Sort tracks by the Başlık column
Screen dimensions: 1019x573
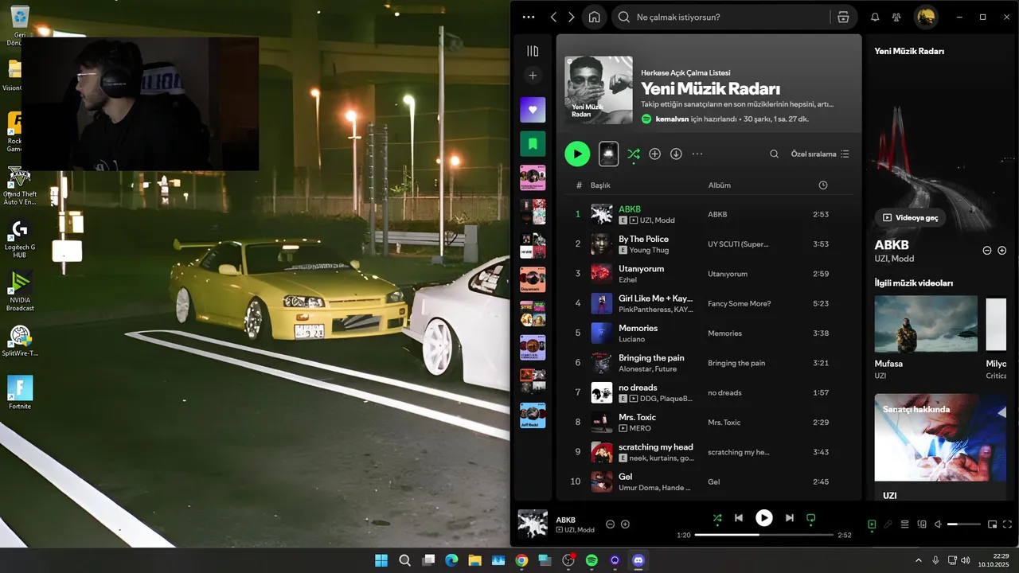[600, 185]
